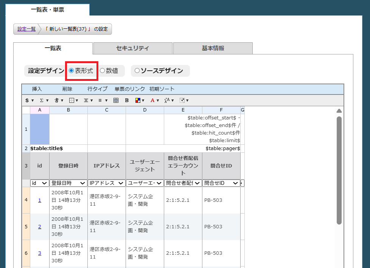Click the 問合せ者配信エラーカウント header cell

point(183,166)
